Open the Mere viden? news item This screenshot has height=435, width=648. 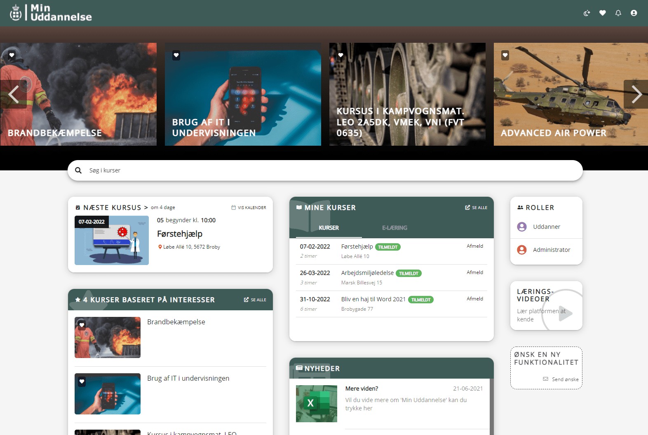point(362,388)
